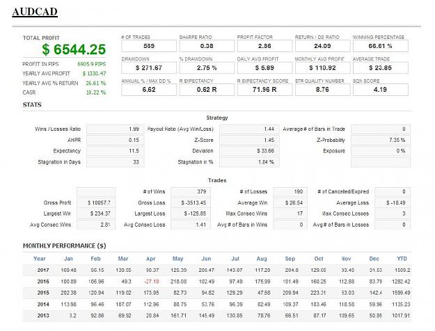
Task: Click the STATS section heading
Action: click(x=32, y=105)
